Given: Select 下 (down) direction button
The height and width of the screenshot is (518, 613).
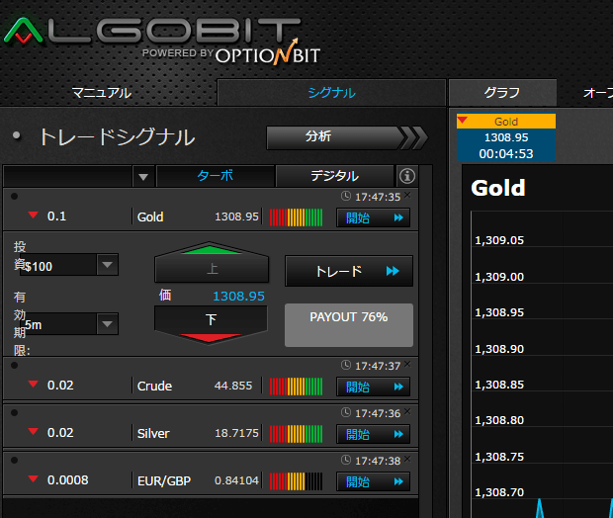Looking at the screenshot, I should 211,325.
